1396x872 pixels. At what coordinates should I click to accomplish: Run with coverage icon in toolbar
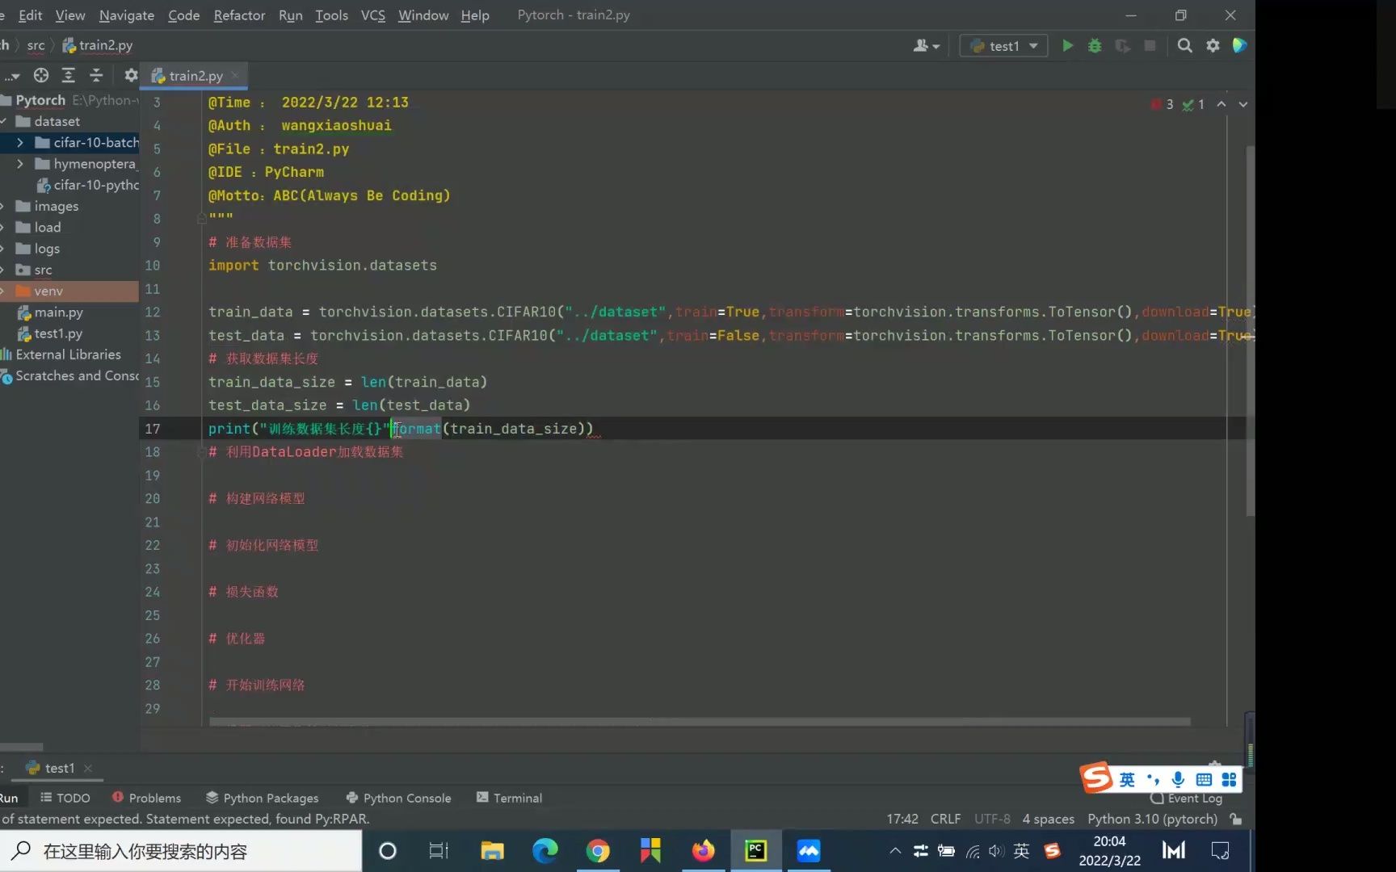[1122, 46]
